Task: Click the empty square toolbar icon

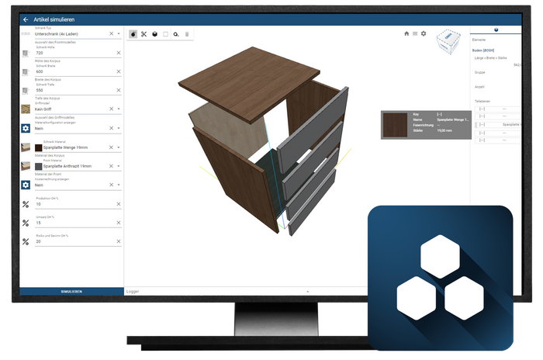Action: 165,34
